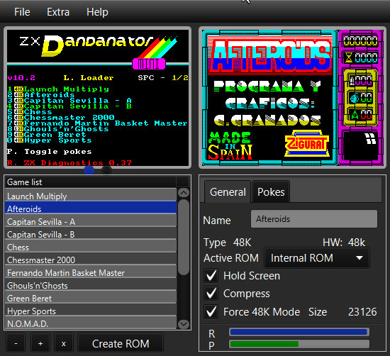Click the game list scroll up arrow
This screenshot has width=390, height=356.
click(184, 193)
